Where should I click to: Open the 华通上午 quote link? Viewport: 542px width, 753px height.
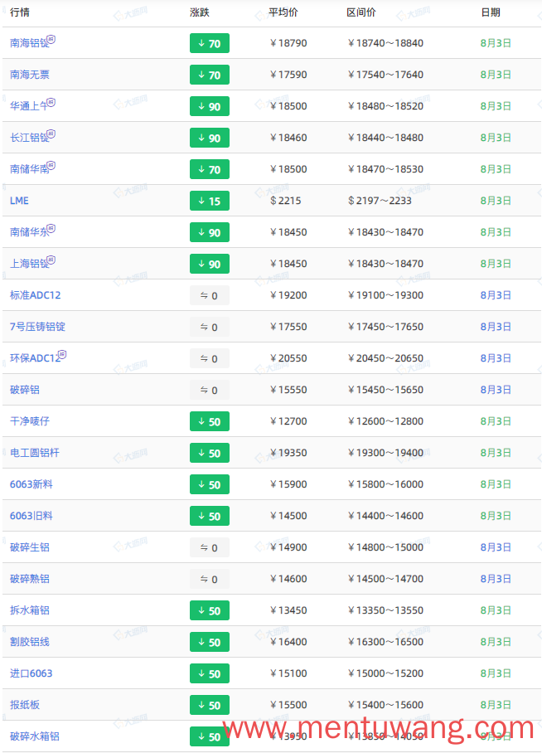tap(29, 106)
